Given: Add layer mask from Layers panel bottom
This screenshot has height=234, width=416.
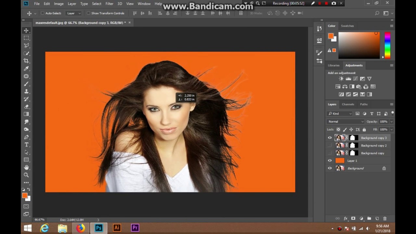Looking at the screenshot, I should pyautogui.click(x=353, y=219).
